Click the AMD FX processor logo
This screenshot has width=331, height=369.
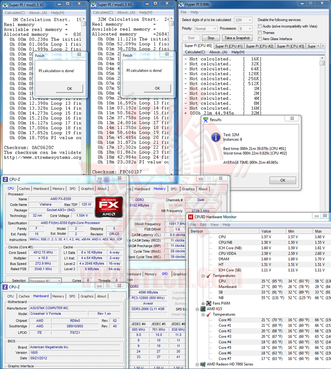click(x=109, y=207)
